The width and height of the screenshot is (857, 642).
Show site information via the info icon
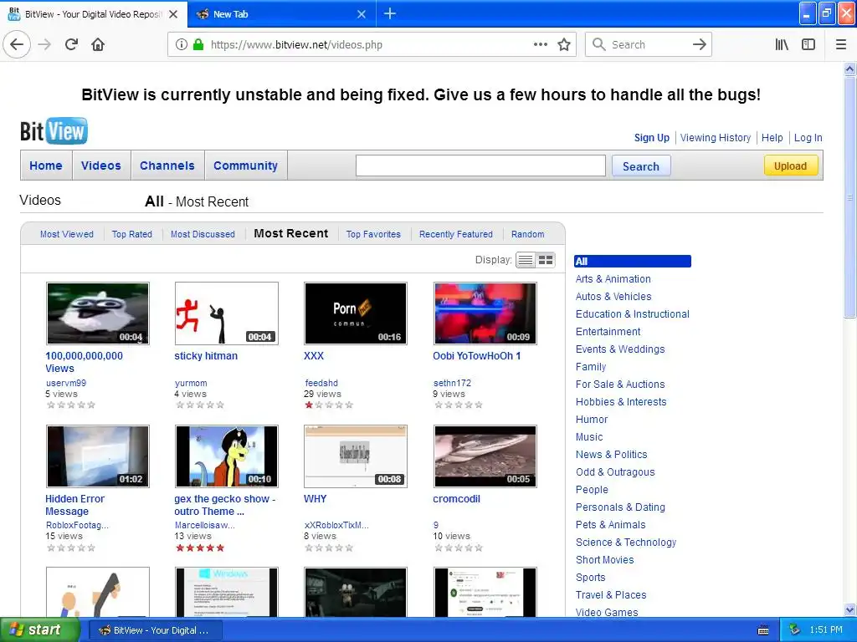point(182,44)
